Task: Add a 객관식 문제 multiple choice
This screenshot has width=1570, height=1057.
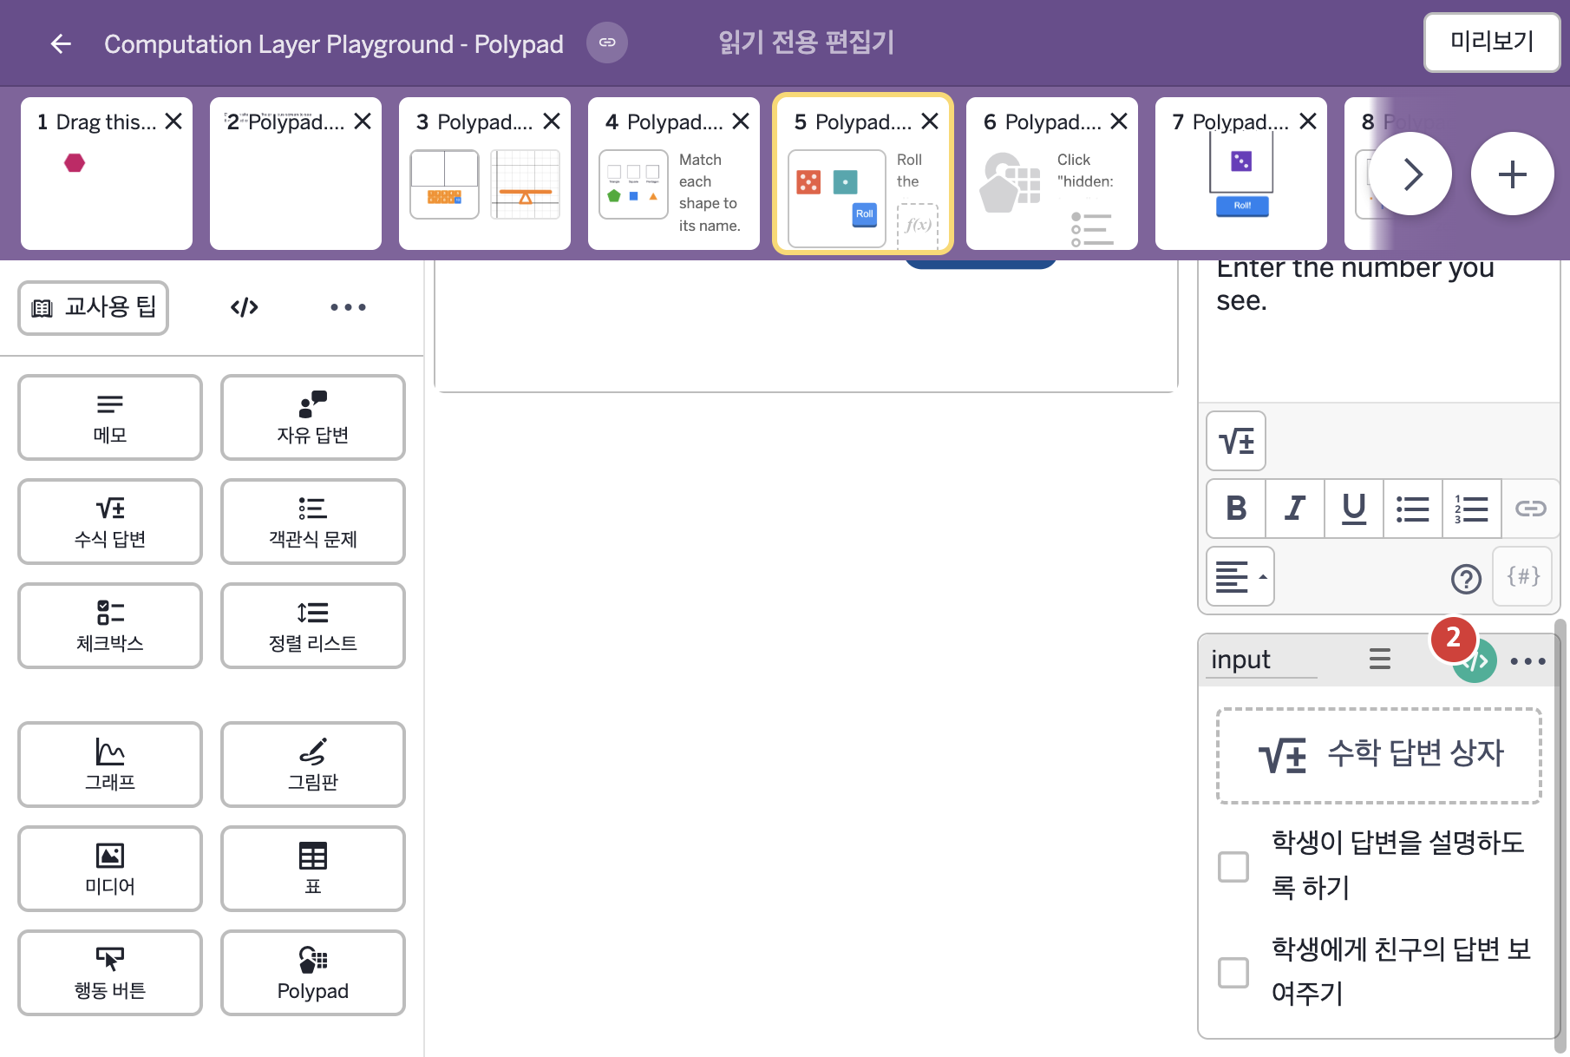Action: point(313,522)
